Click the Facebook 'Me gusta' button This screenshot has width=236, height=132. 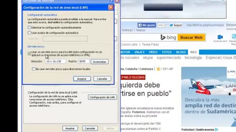click(x=147, y=25)
